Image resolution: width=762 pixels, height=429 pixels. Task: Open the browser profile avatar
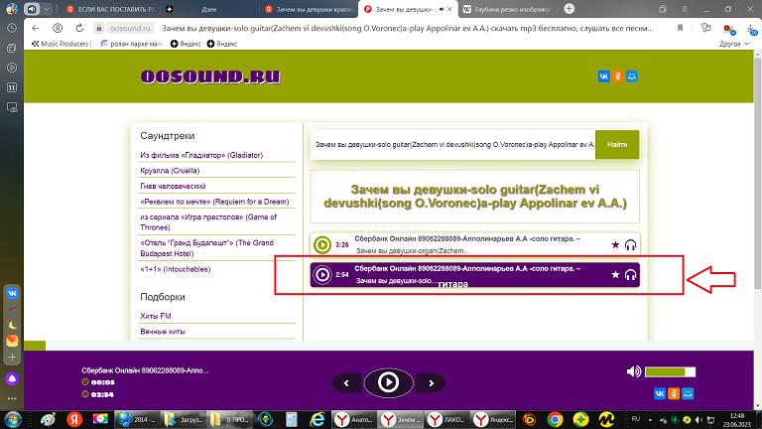pos(12,9)
